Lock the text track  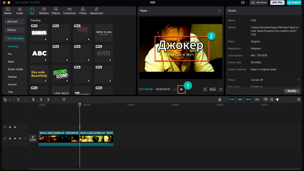pyautogui.click(x=10, y=127)
